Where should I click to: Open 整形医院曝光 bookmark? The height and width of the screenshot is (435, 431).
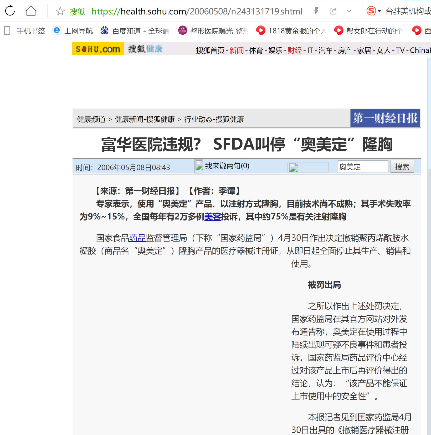213,31
